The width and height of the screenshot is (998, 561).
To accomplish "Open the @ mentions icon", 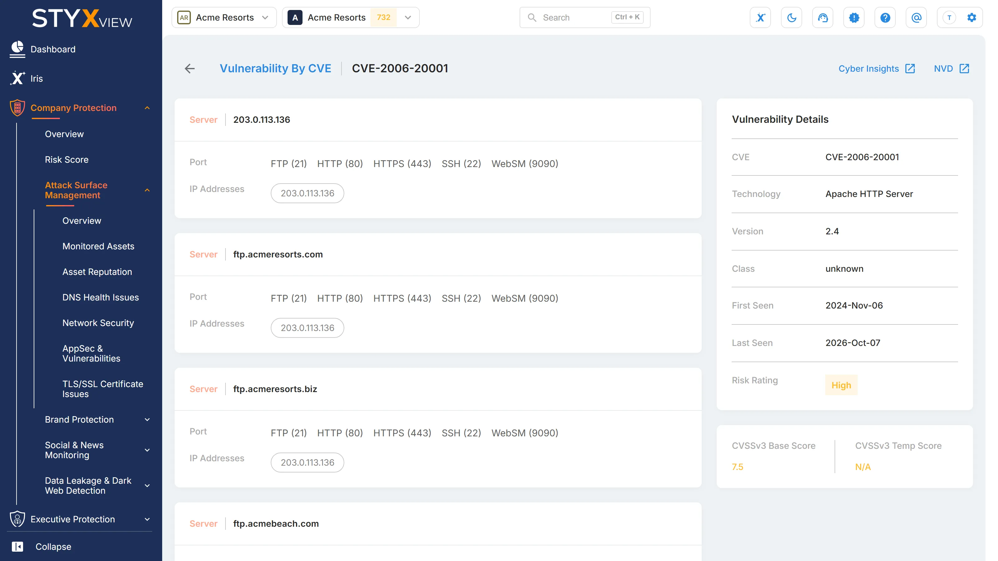I will tap(916, 17).
